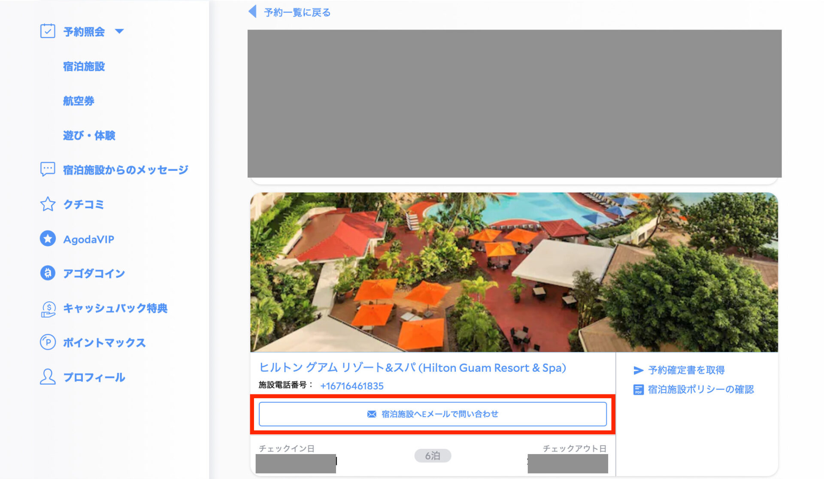Collapse the 予約照会 dropdown arrow
The height and width of the screenshot is (479, 824).
click(x=119, y=31)
